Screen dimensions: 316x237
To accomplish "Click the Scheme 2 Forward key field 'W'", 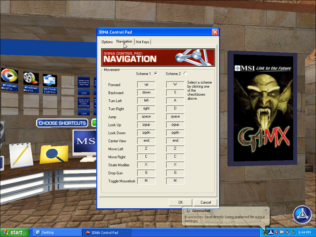I will 175,85.
